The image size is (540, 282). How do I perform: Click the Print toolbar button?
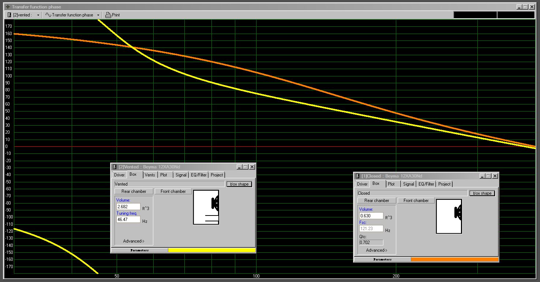pyautogui.click(x=112, y=15)
